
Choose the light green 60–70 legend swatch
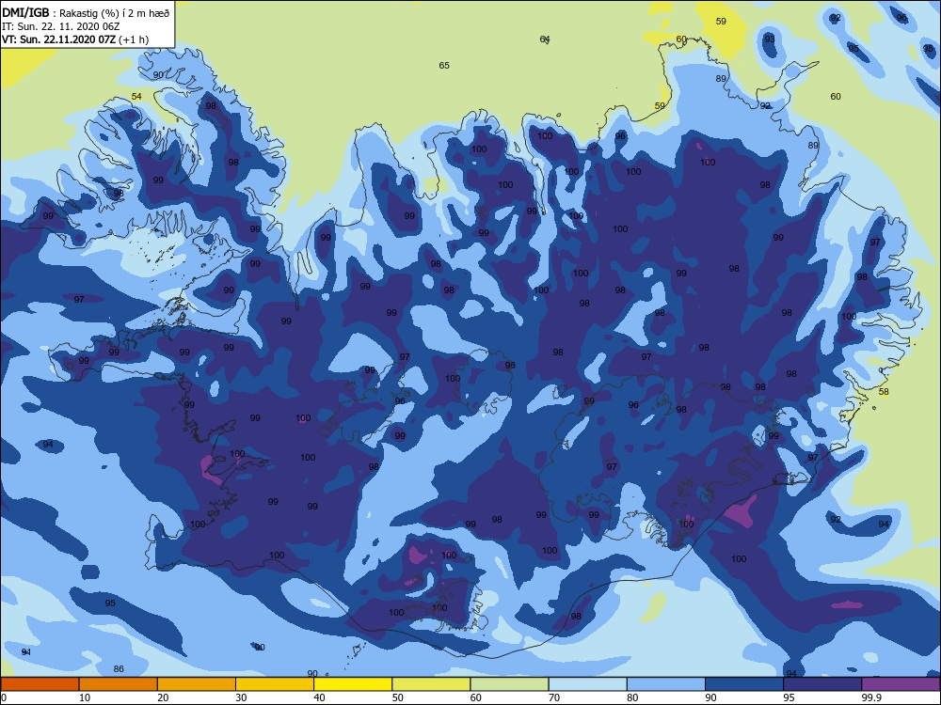[x=509, y=684]
